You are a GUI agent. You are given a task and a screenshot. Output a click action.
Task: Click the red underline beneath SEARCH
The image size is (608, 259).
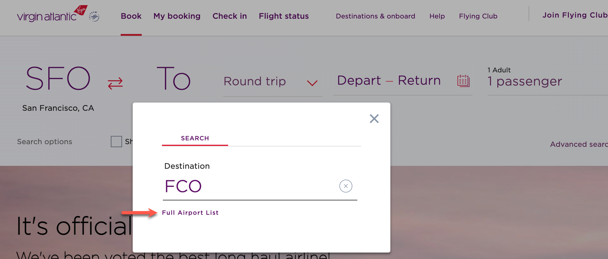[x=195, y=145]
